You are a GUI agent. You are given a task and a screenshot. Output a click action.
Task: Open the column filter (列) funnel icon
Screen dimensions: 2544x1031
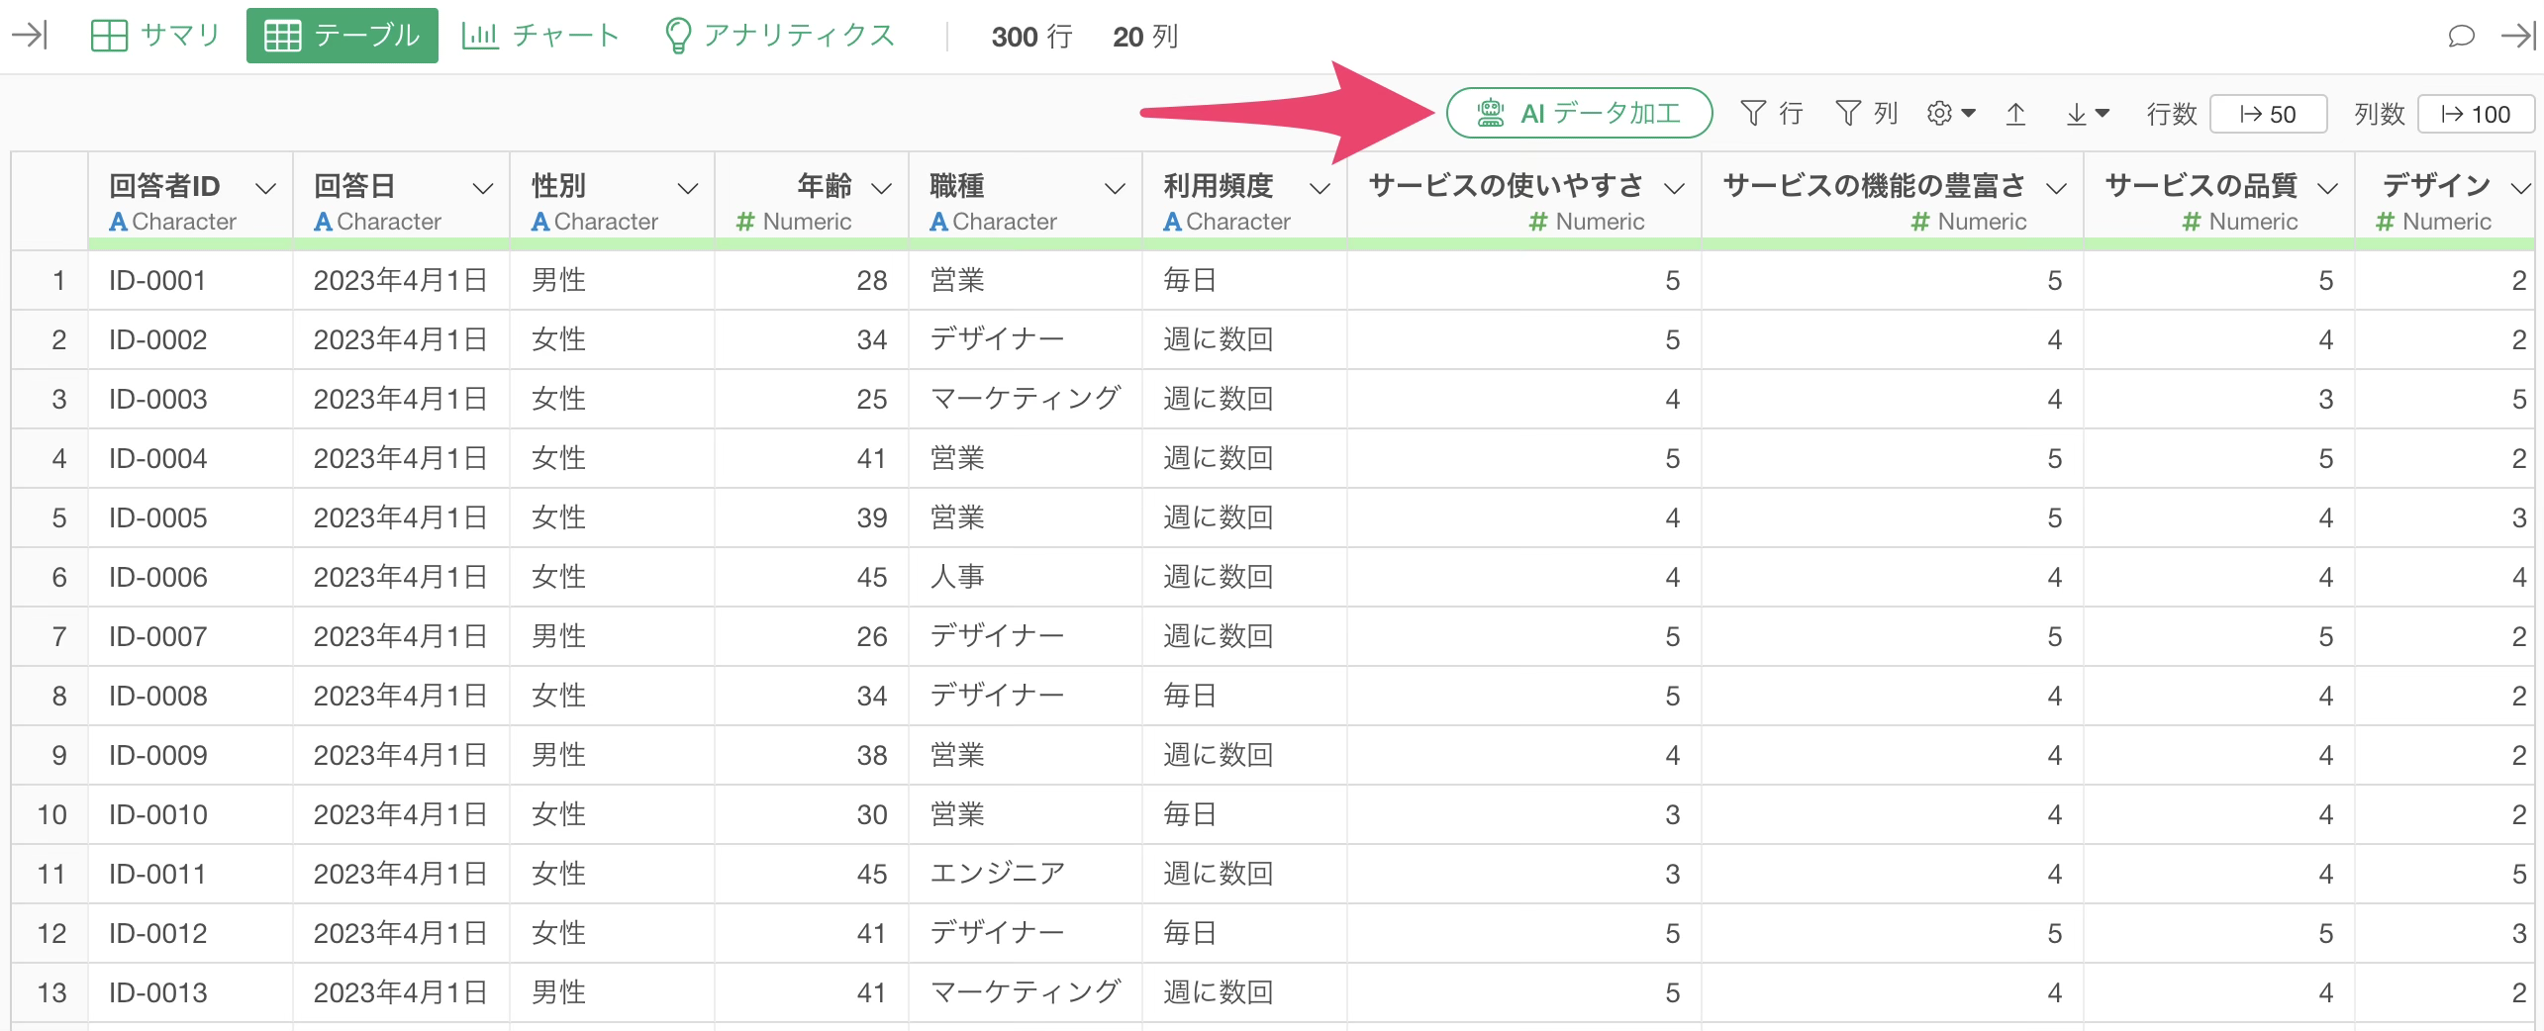coord(1865,114)
